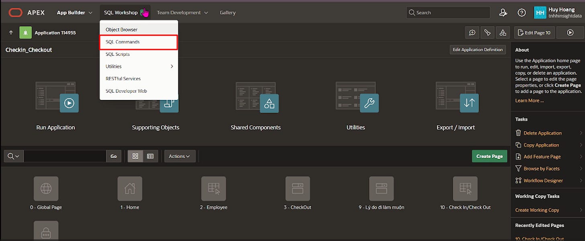Expand the Utilities submenu arrow
585x241 pixels.
point(172,66)
